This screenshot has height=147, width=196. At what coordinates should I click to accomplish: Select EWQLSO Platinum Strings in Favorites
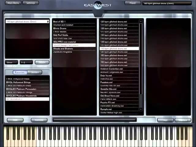(27, 92)
